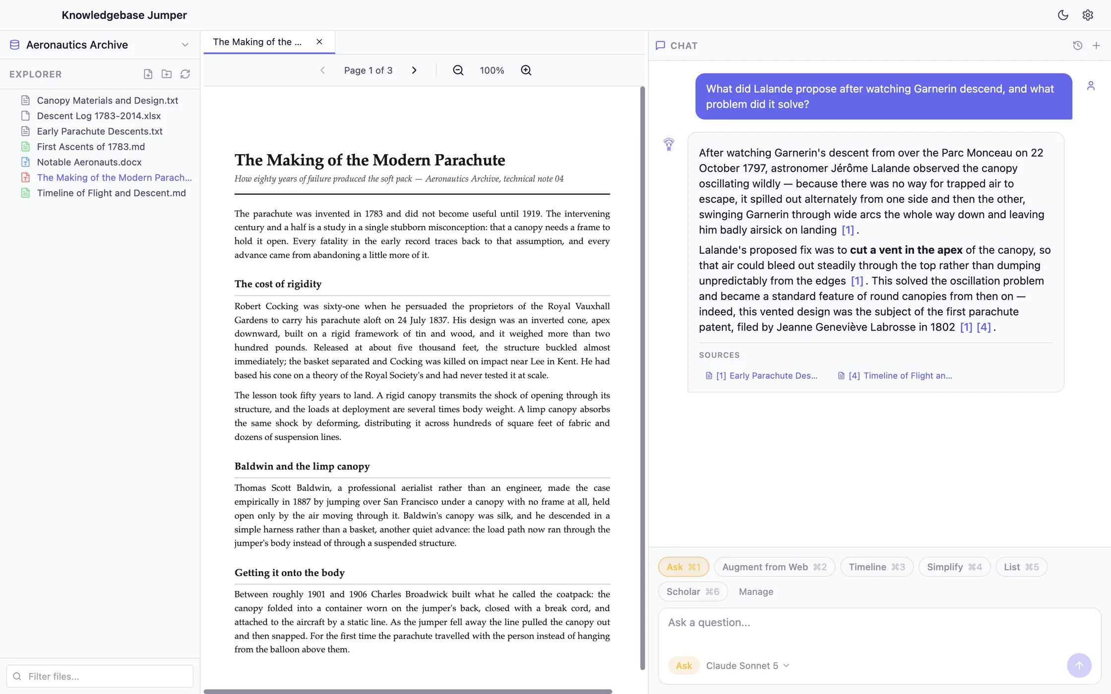This screenshot has height=694, width=1111.
Task: Click the document vertical scrollbar
Action: tap(642, 378)
